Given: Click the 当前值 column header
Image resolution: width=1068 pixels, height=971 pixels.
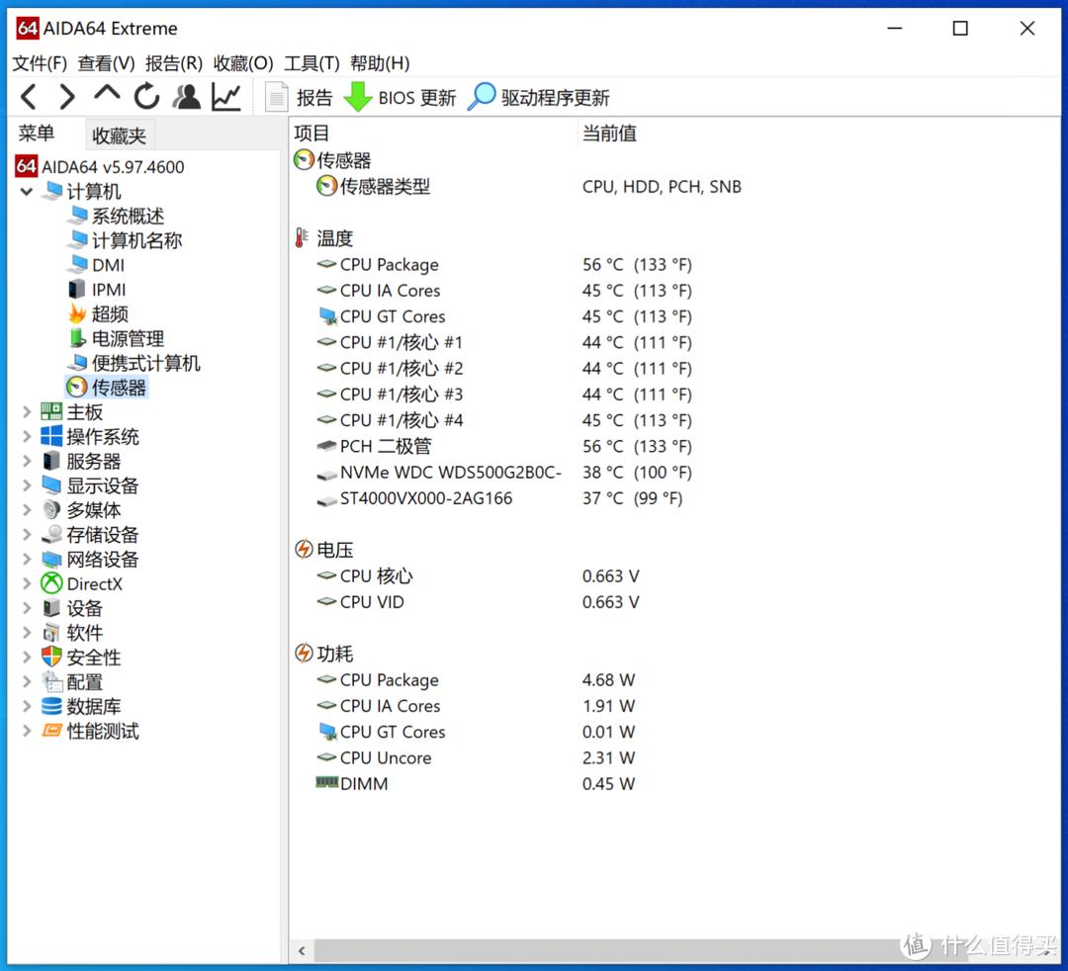Looking at the screenshot, I should (x=609, y=133).
